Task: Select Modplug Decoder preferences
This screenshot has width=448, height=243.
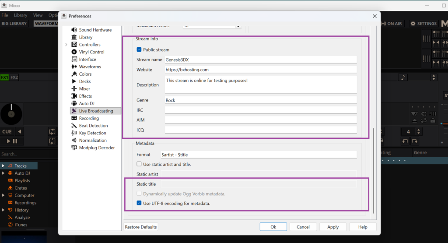Action: point(97,148)
